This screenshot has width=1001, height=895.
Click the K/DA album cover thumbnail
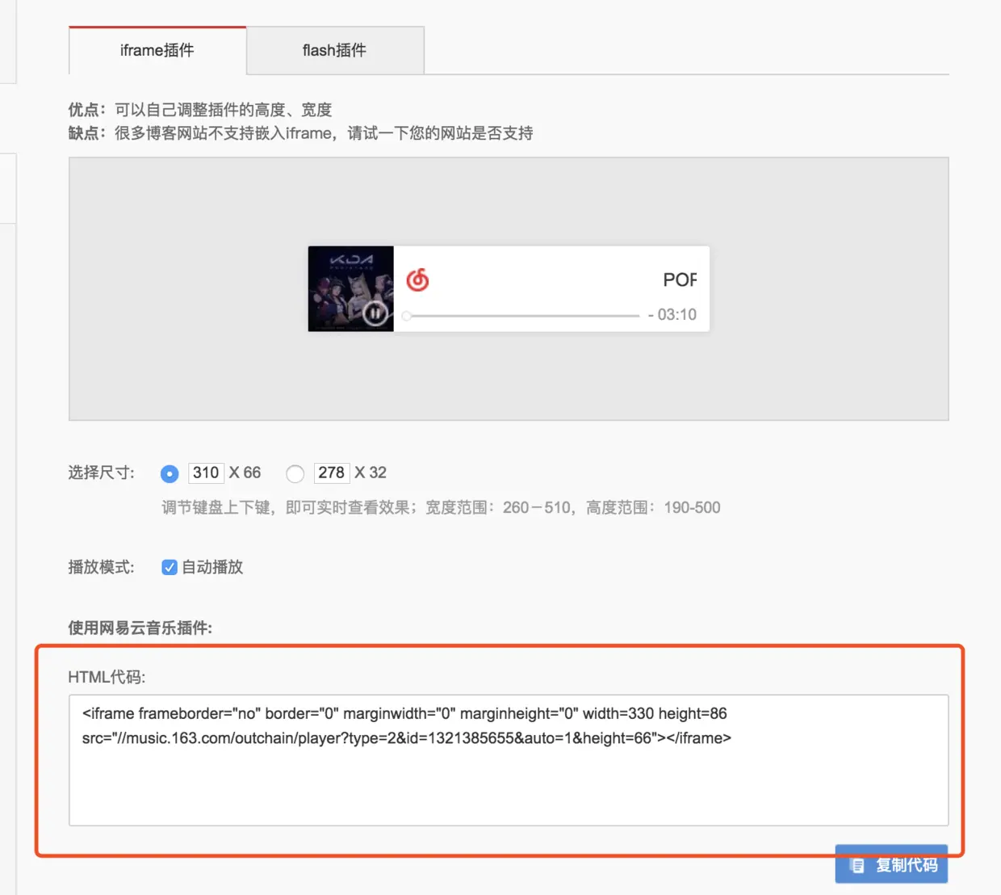coord(351,288)
